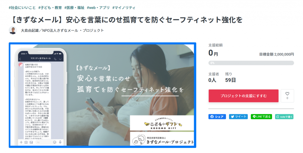Open the #社会にいいこと tag

pyautogui.click(x=22, y=8)
